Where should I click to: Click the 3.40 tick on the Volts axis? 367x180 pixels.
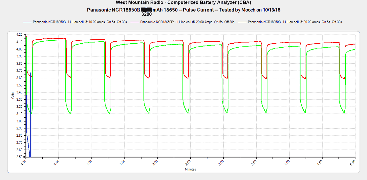pos(19,92)
